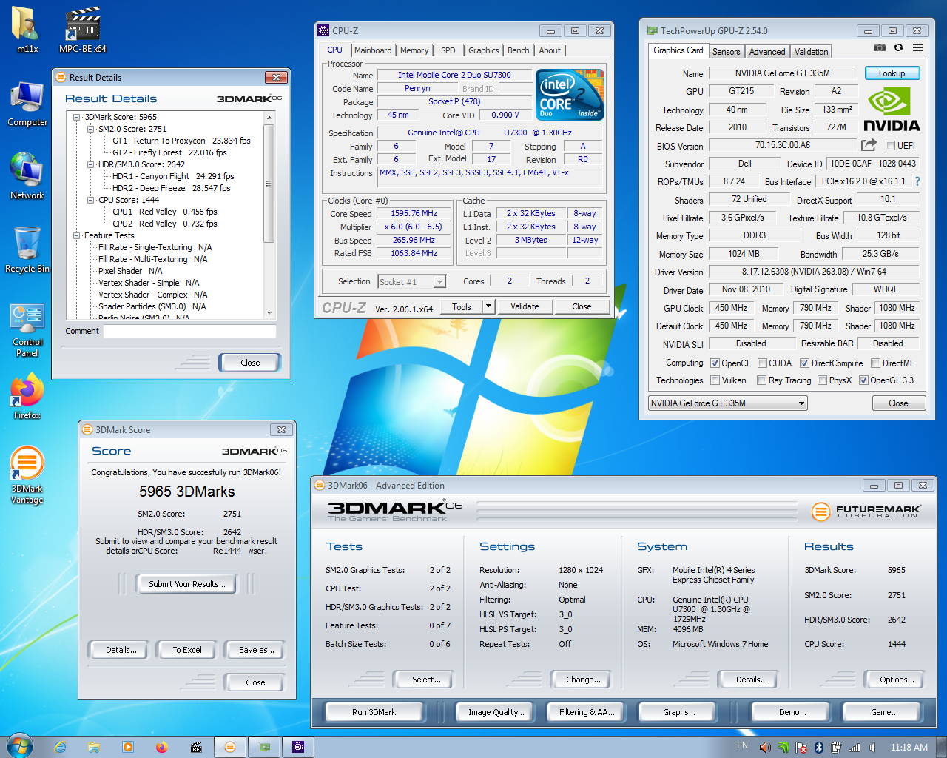This screenshot has width=947, height=758.
Task: Collapse the SM2.0 Score tree node
Action: click(x=91, y=129)
